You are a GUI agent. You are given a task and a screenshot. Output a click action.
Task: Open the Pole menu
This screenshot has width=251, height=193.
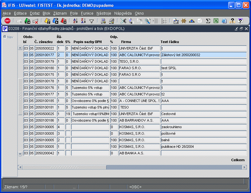[x=74, y=13]
